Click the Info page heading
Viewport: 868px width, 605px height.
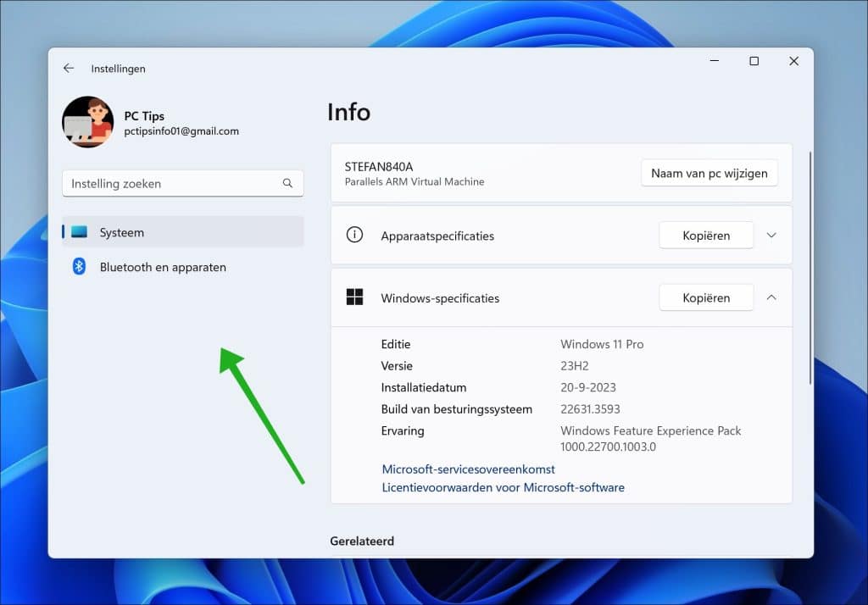coord(348,112)
